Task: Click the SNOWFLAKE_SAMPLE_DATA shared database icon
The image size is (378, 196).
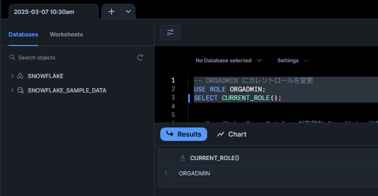Action: pyautogui.click(x=21, y=91)
